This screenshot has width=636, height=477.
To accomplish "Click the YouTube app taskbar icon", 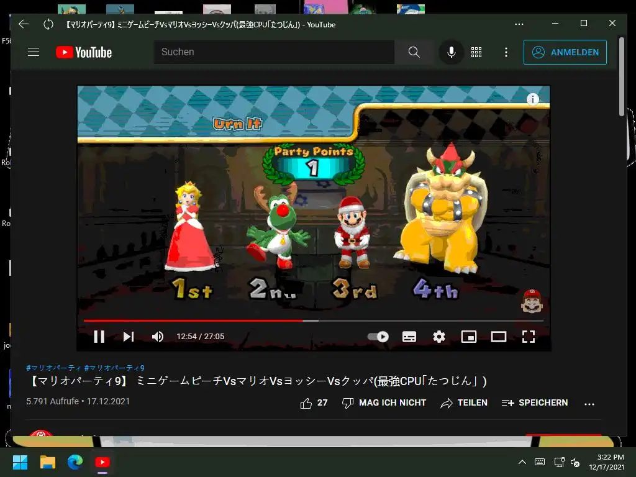I will click(102, 462).
